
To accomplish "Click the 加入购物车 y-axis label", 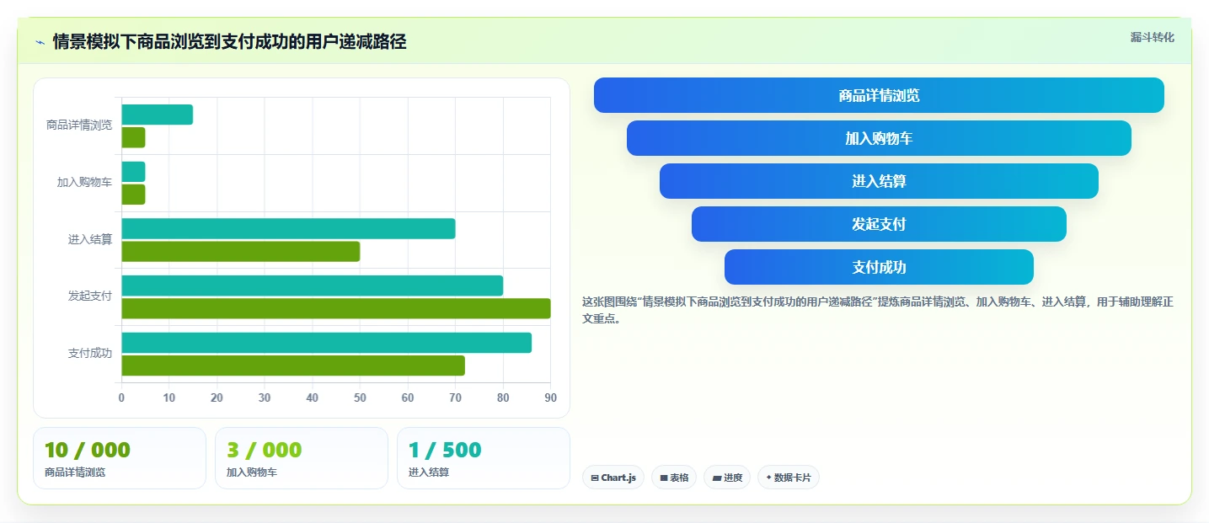I will (84, 182).
